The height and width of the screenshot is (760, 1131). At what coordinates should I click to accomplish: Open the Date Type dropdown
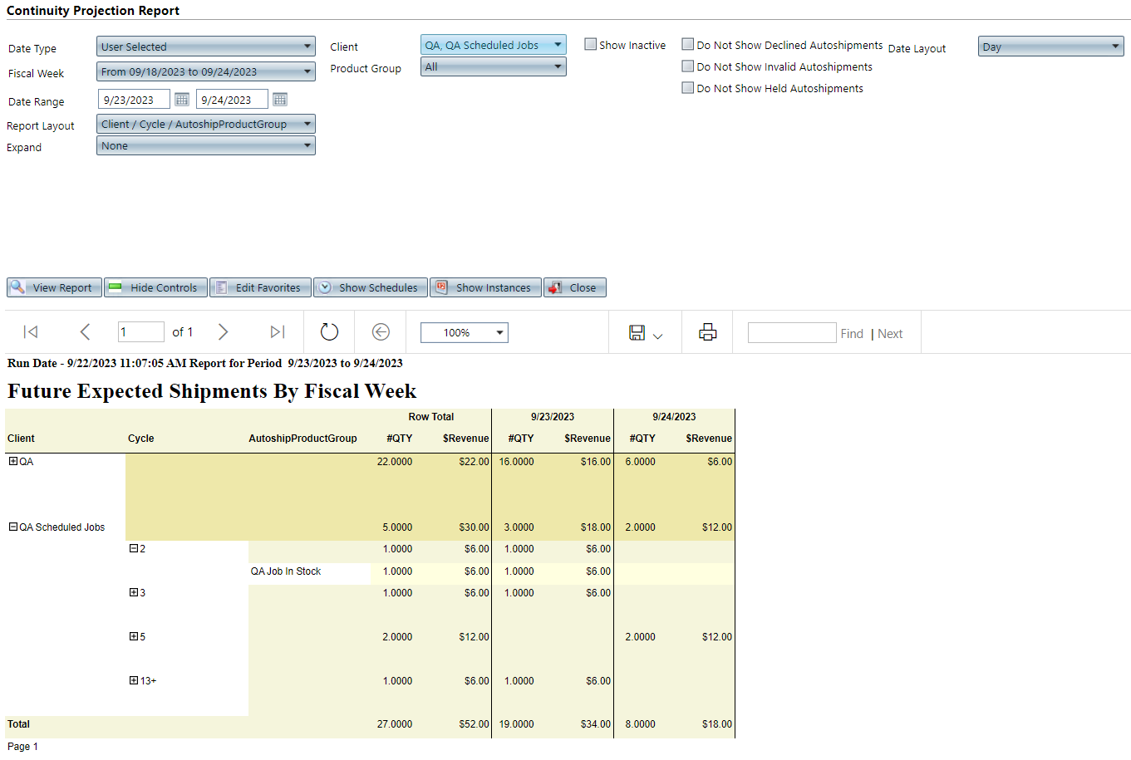click(206, 47)
